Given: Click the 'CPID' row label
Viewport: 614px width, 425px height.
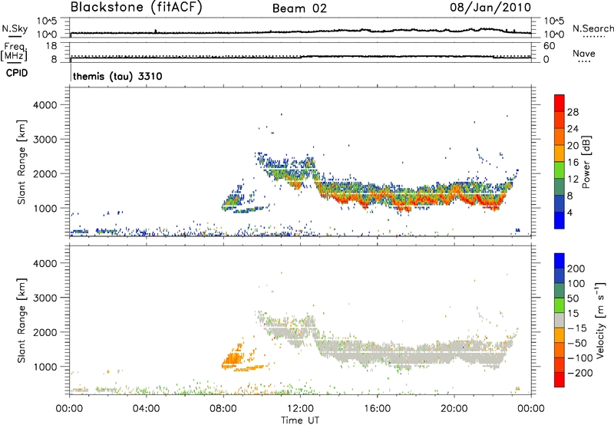Looking at the screenshot, I should pyautogui.click(x=17, y=73).
